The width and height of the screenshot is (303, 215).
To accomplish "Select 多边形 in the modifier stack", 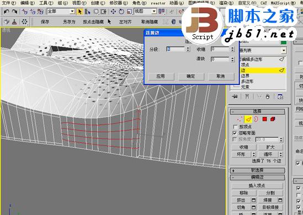I will pos(247,82).
